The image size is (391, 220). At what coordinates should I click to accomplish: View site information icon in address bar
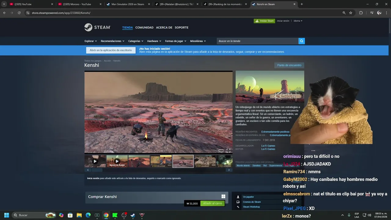click(x=28, y=13)
